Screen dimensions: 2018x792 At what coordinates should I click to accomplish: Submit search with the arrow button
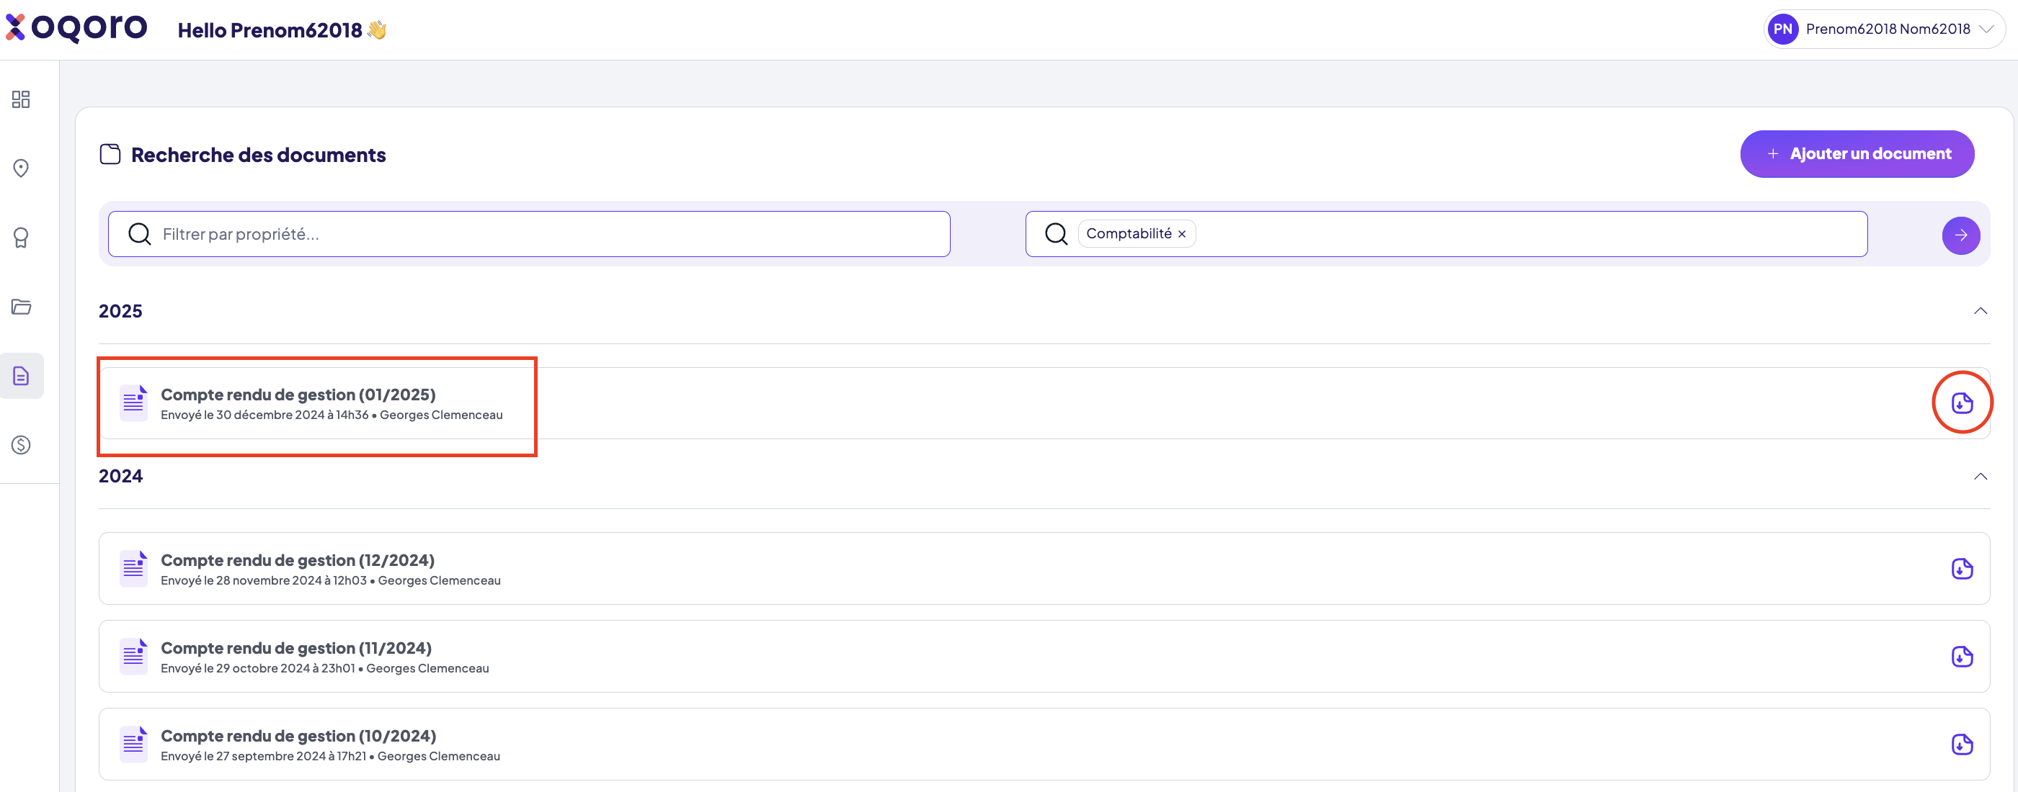coord(1960,235)
